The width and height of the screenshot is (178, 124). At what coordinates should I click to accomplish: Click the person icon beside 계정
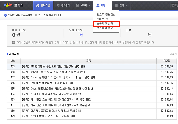coord(98,5)
